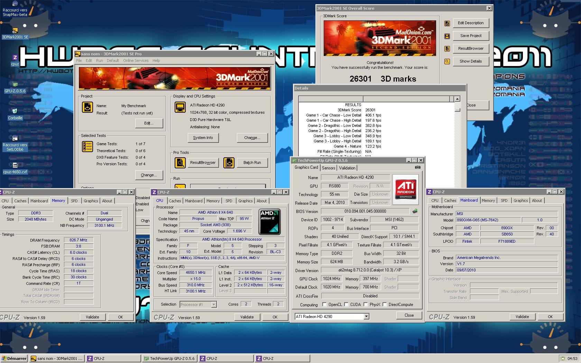
Task: Enable the OpenCL checkbox in GPU-Z
Action: coord(324,305)
